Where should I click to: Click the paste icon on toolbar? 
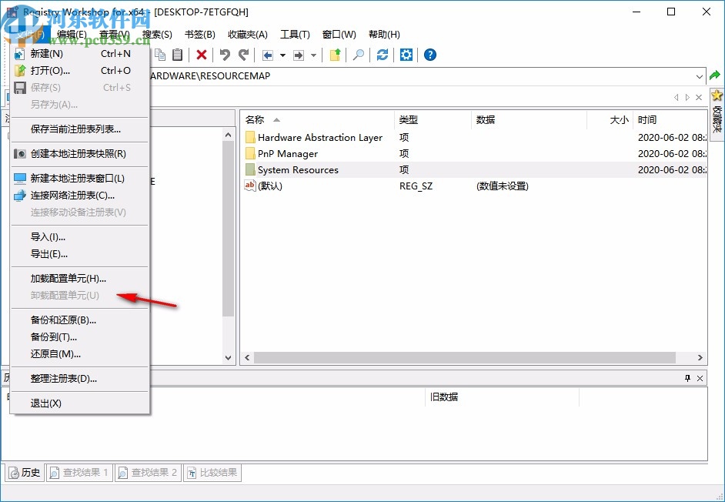tap(178, 55)
